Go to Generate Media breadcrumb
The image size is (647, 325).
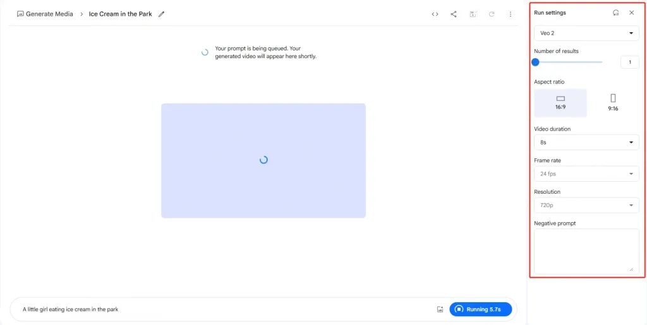tap(45, 14)
